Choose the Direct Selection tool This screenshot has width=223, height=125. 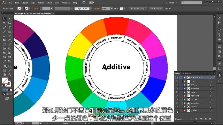(x=10, y=19)
